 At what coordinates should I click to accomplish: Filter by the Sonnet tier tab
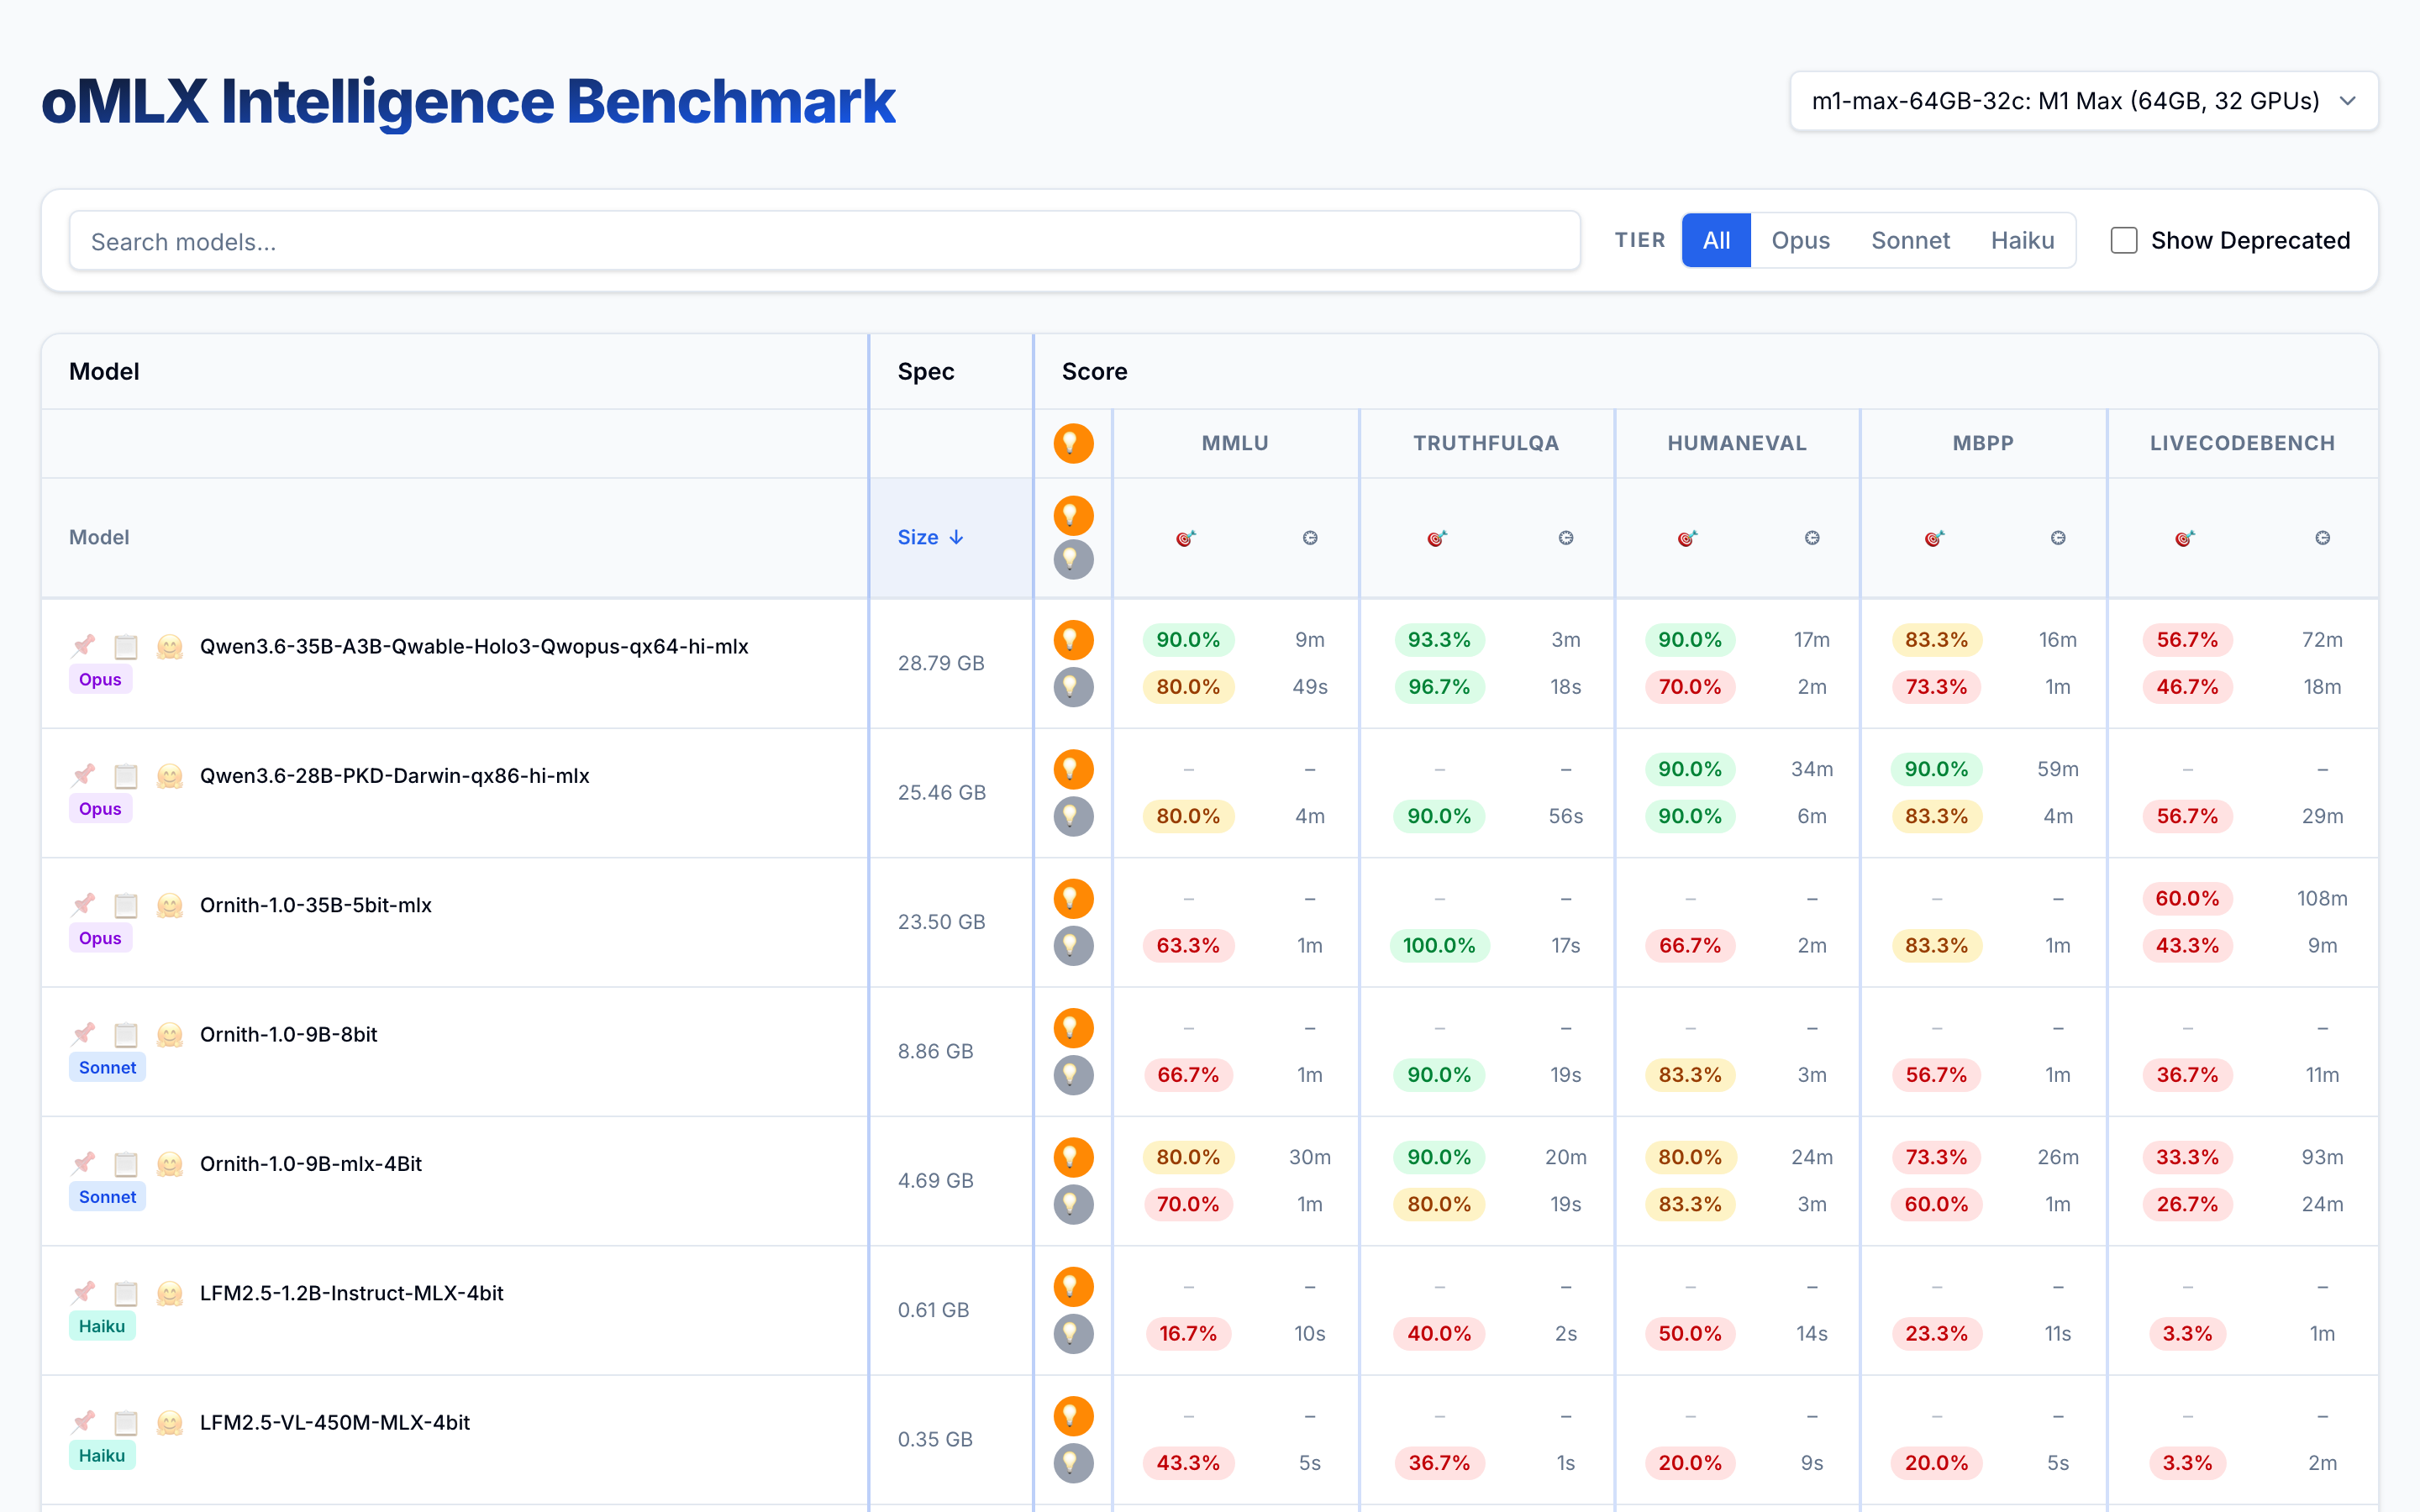click(x=1910, y=240)
